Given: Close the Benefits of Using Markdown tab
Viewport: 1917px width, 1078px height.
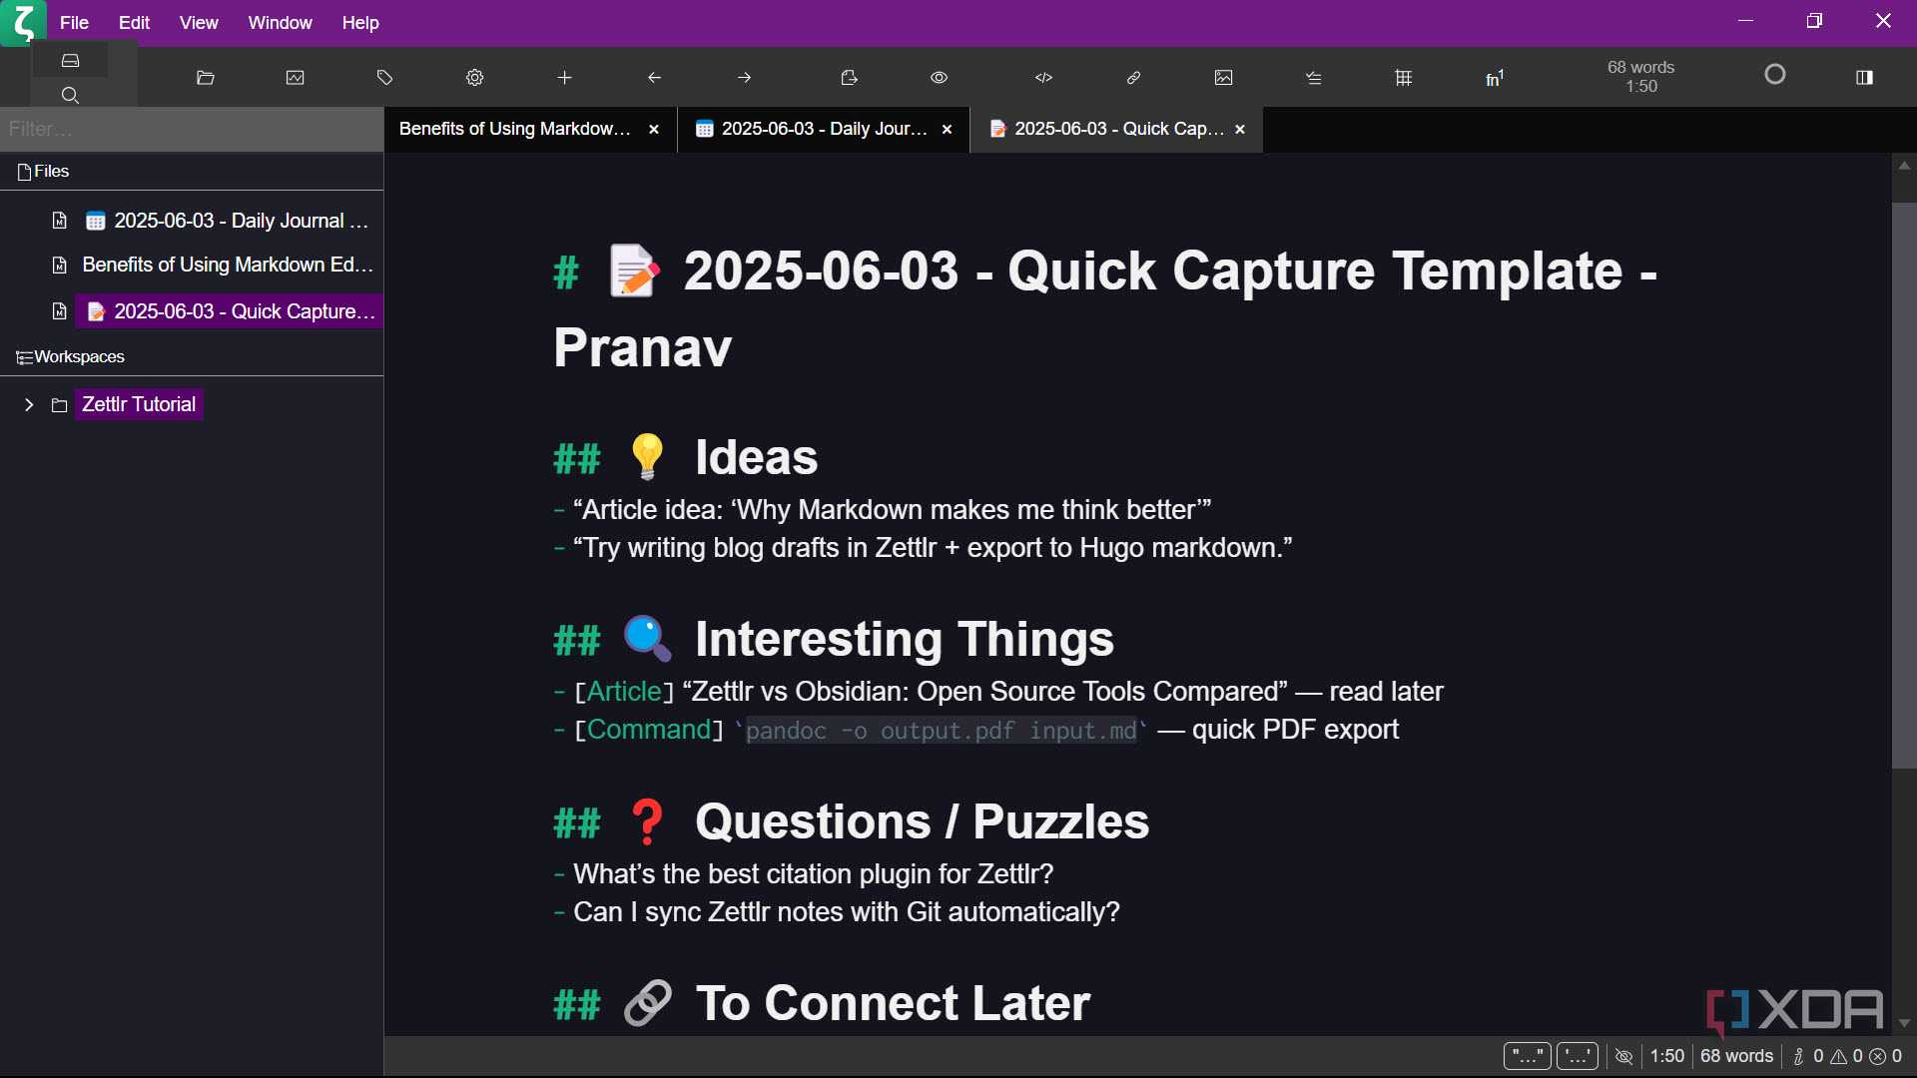Looking at the screenshot, I should tap(654, 130).
